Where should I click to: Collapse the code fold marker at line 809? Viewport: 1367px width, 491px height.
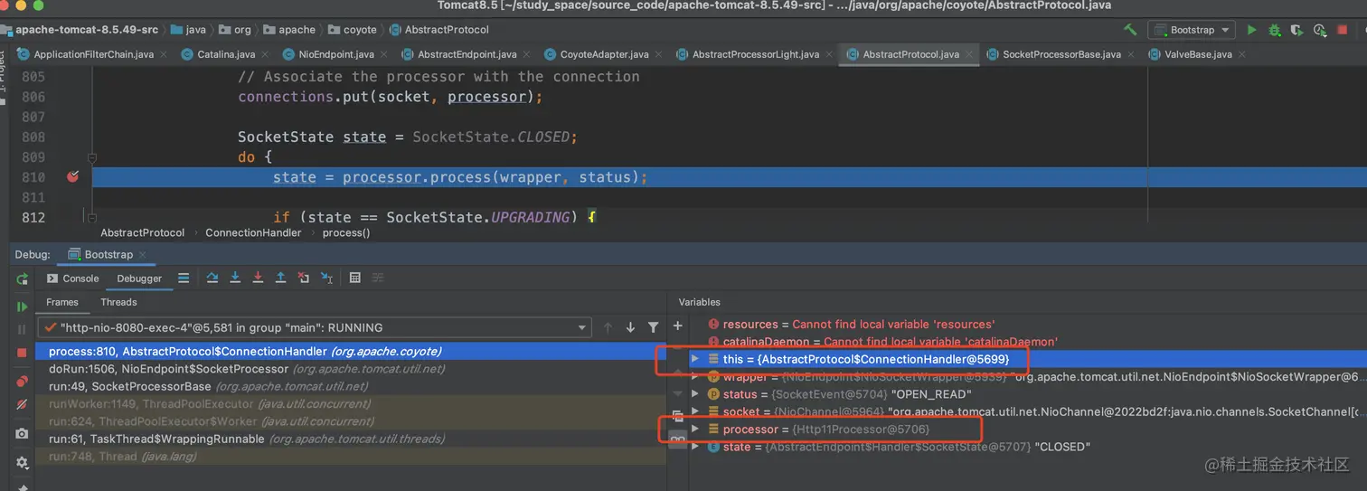[x=91, y=157]
